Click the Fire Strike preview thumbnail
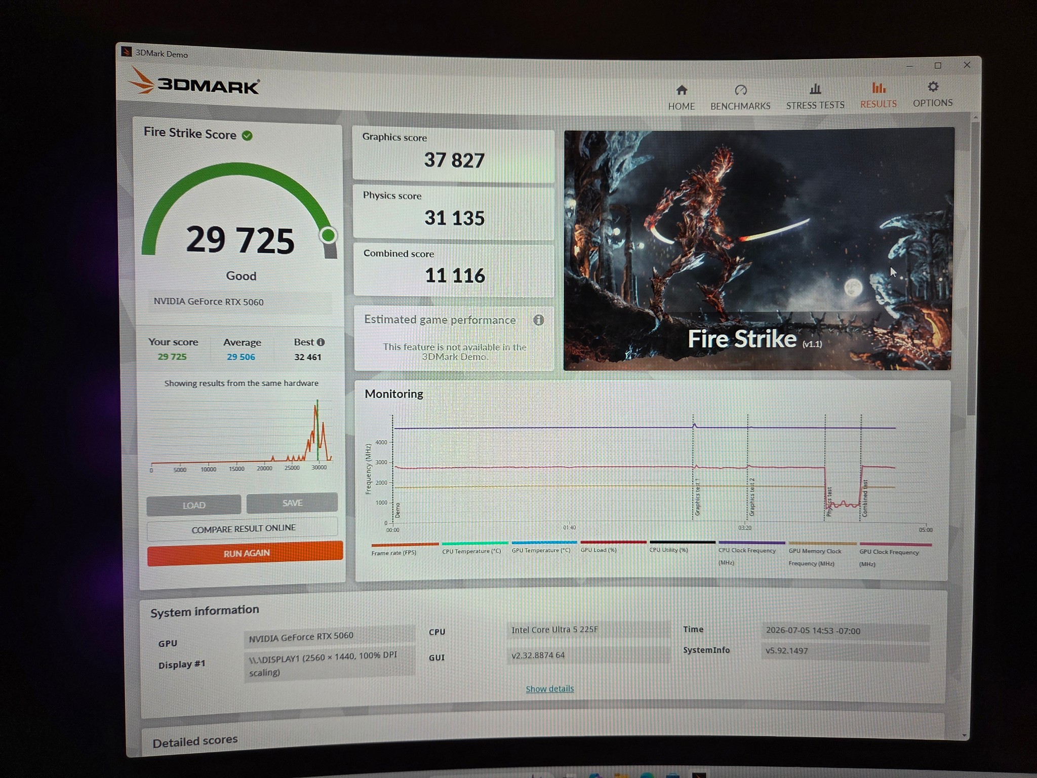 tap(758, 250)
